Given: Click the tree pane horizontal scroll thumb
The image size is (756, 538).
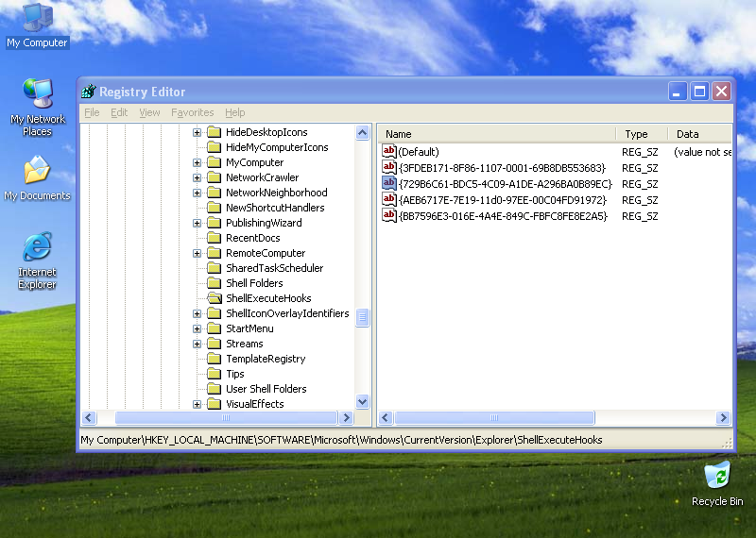Looking at the screenshot, I should pyautogui.click(x=226, y=417).
